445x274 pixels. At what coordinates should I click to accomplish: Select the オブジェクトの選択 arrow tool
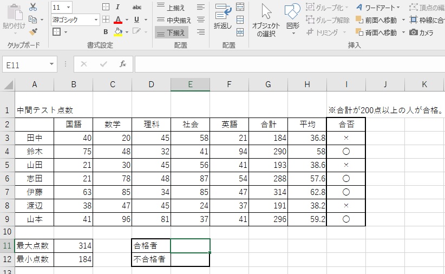point(266,21)
